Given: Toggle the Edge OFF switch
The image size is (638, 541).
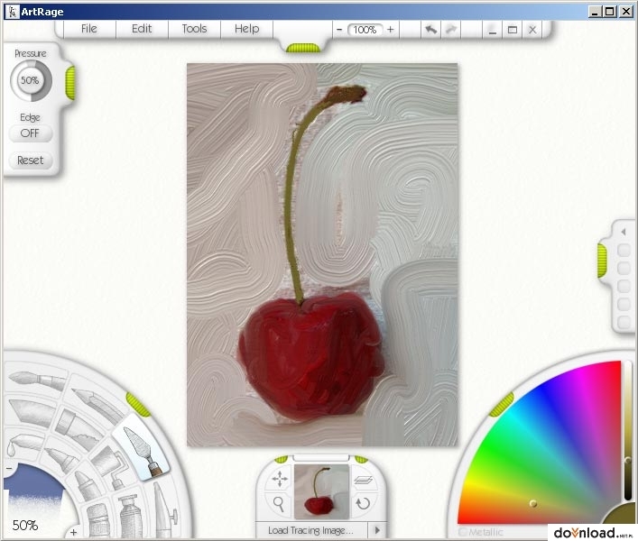Looking at the screenshot, I should 30,133.
